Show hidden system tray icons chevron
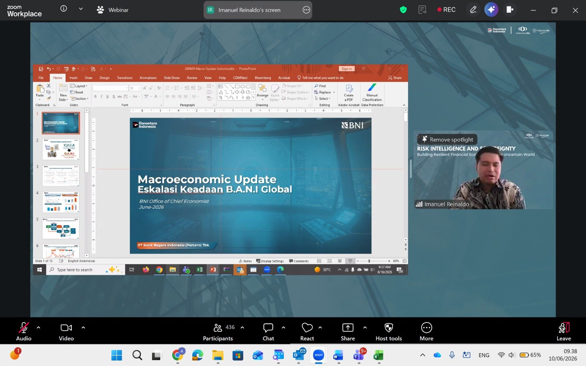 click(423, 355)
